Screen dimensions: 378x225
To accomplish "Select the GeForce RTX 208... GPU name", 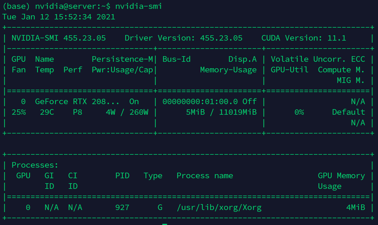I will coord(77,101).
